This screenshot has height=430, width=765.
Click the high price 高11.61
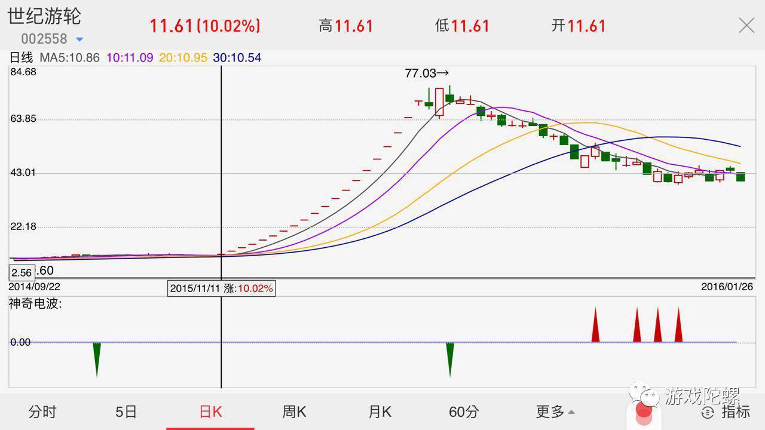tap(345, 26)
